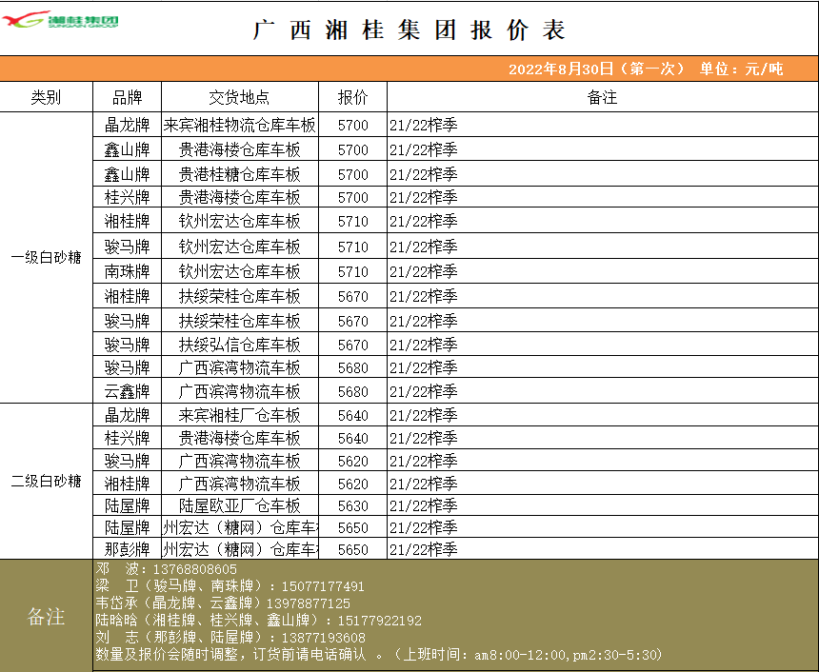
Task: Select the 来宾湘桂物流仓库车板 delivery cell
Action: (x=239, y=125)
